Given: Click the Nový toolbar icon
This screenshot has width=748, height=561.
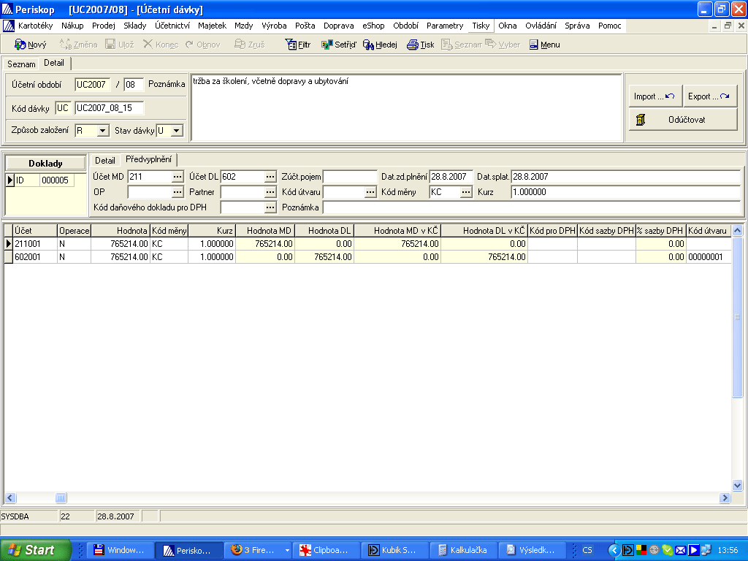Looking at the screenshot, I should coord(20,45).
